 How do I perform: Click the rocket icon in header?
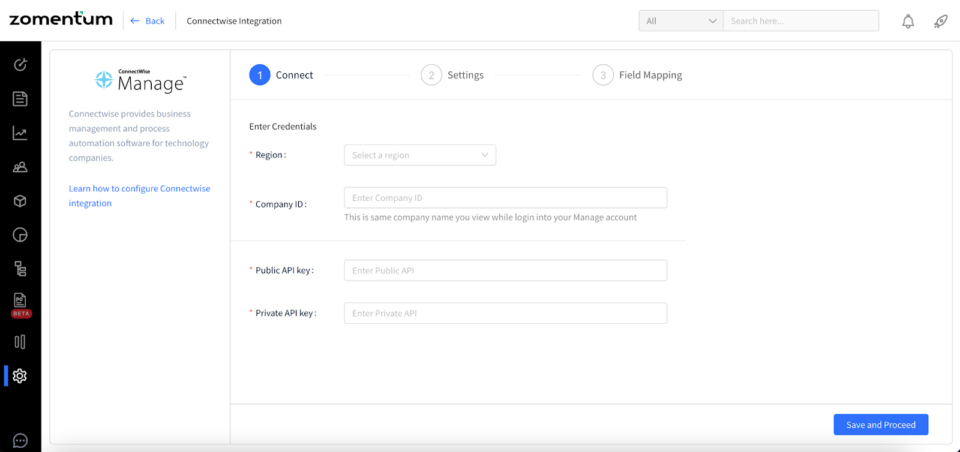click(x=941, y=22)
